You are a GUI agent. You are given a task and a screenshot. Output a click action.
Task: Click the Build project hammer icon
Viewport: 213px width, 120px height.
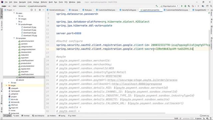point(157,6)
